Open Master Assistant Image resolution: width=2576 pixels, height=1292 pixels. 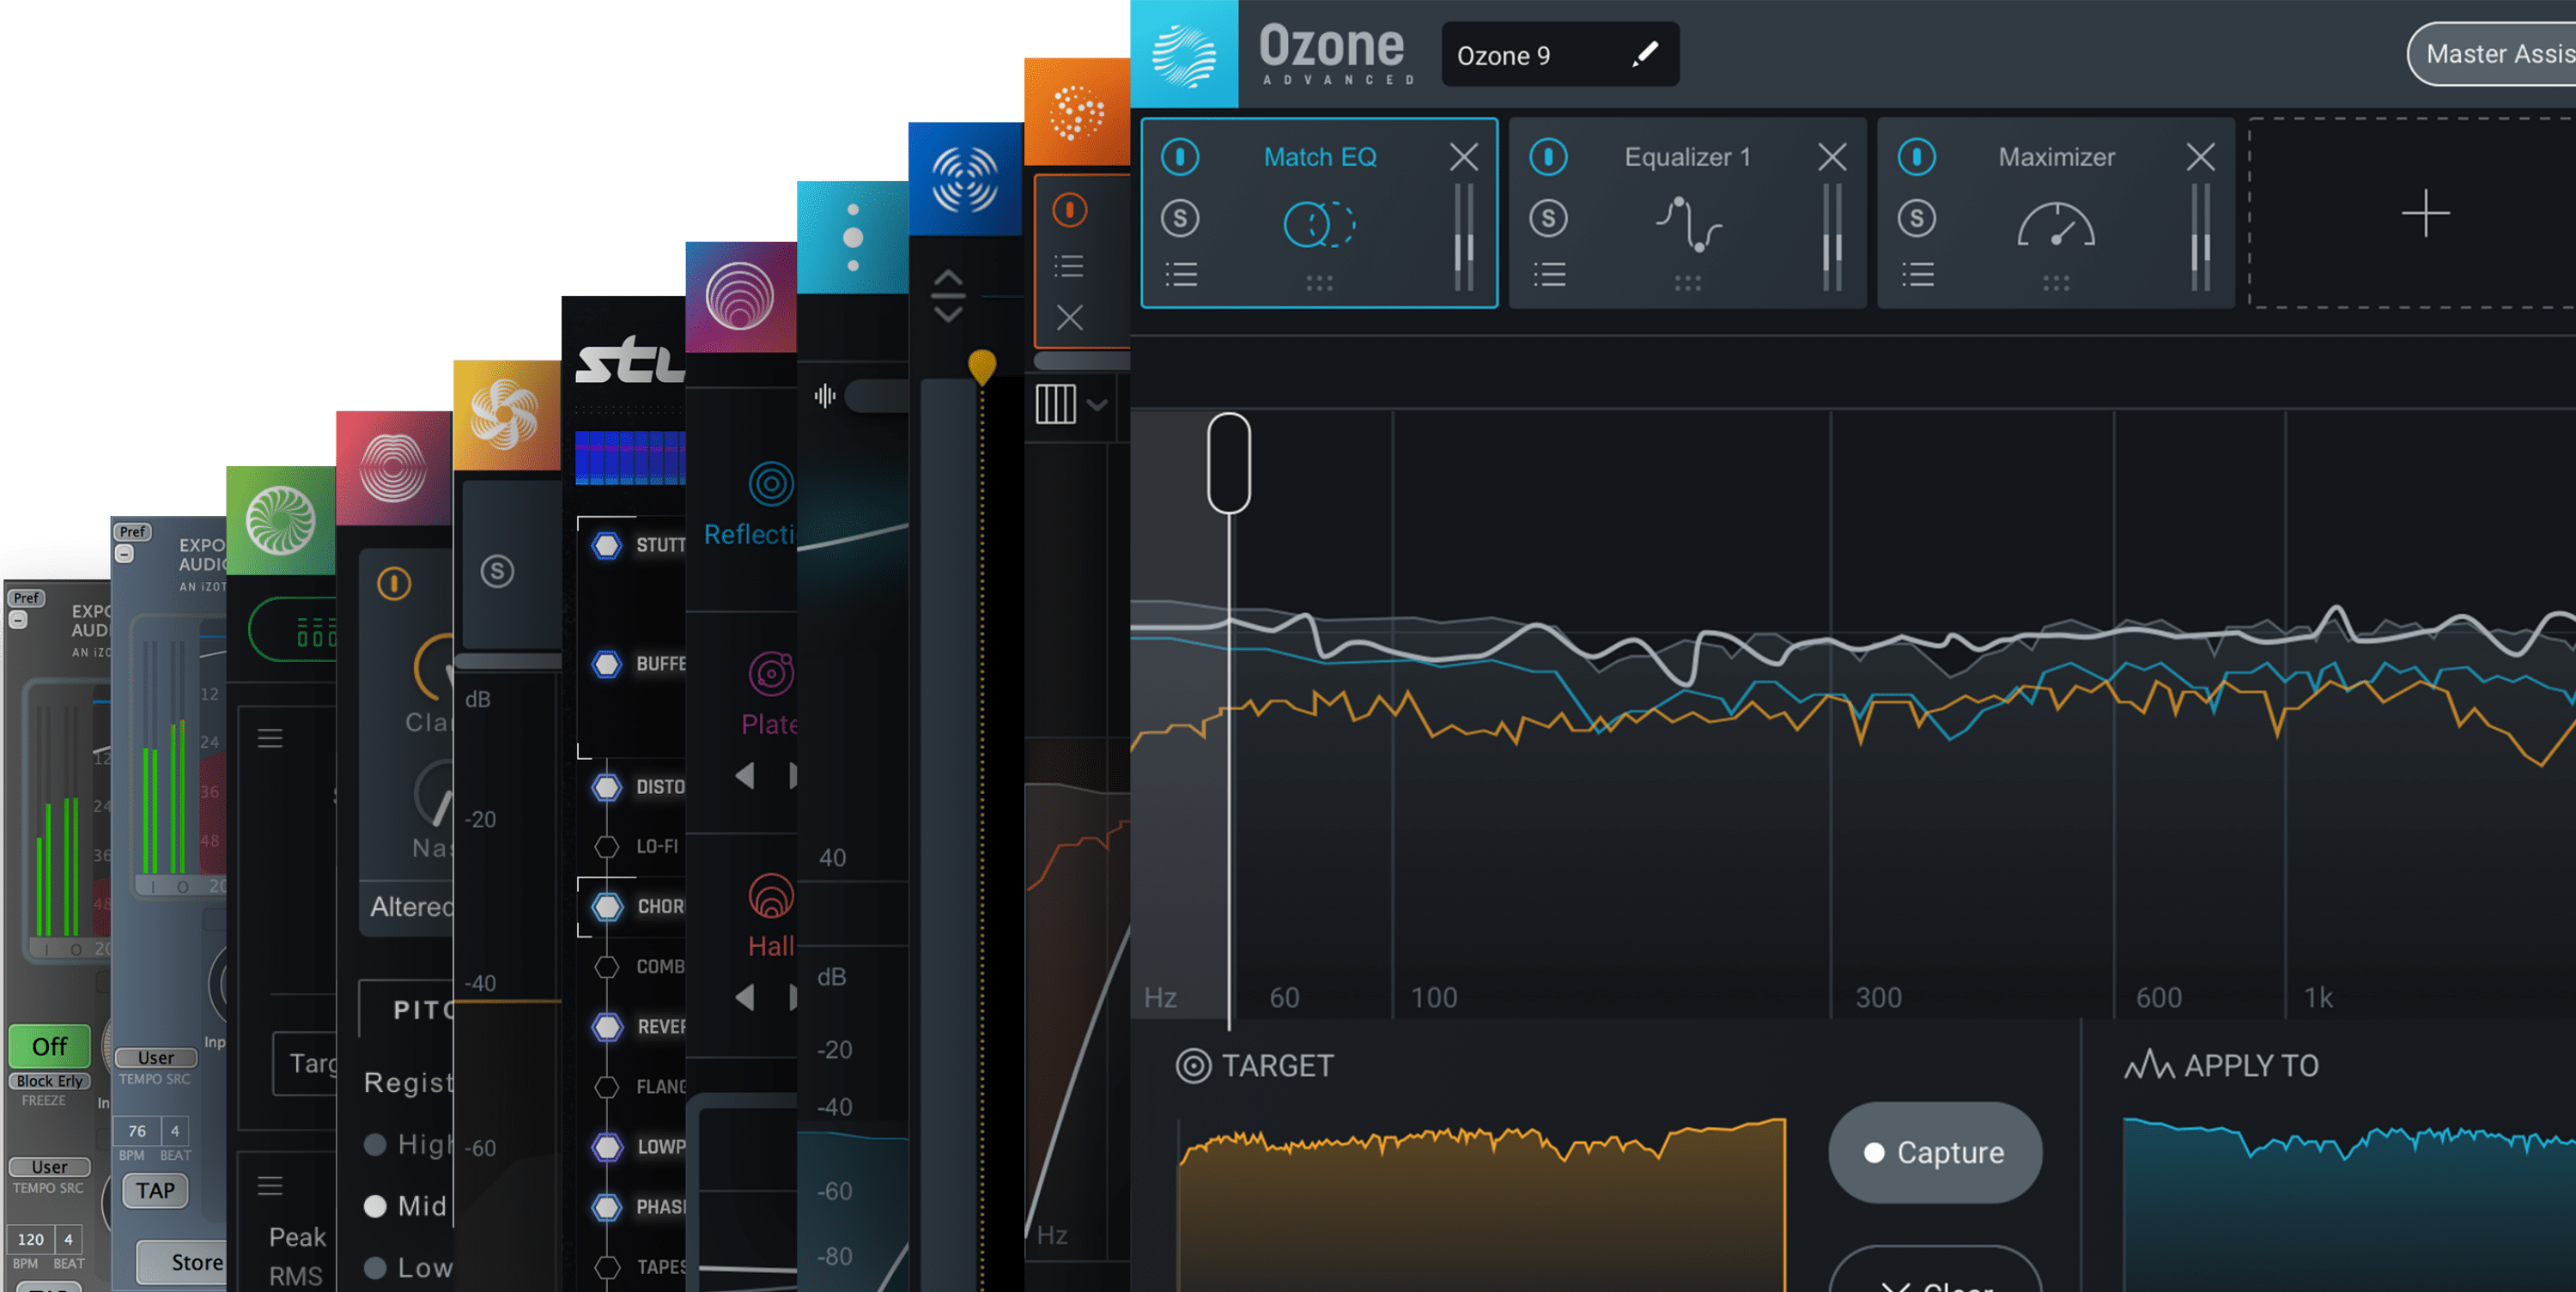point(2495,54)
